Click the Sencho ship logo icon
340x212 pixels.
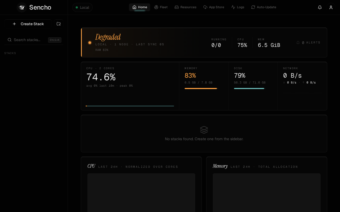tap(22, 7)
